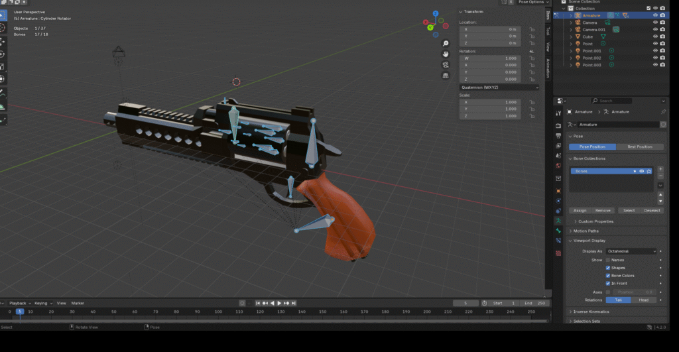Click the pan hand icon in viewport
The height and width of the screenshot is (352, 679).
click(447, 54)
